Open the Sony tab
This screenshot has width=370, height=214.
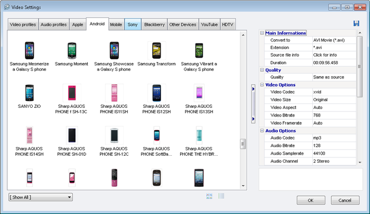pos(133,25)
